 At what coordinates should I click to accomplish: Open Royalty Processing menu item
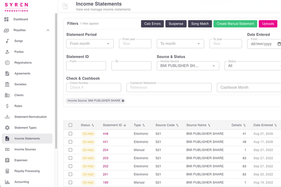click(x=27, y=171)
